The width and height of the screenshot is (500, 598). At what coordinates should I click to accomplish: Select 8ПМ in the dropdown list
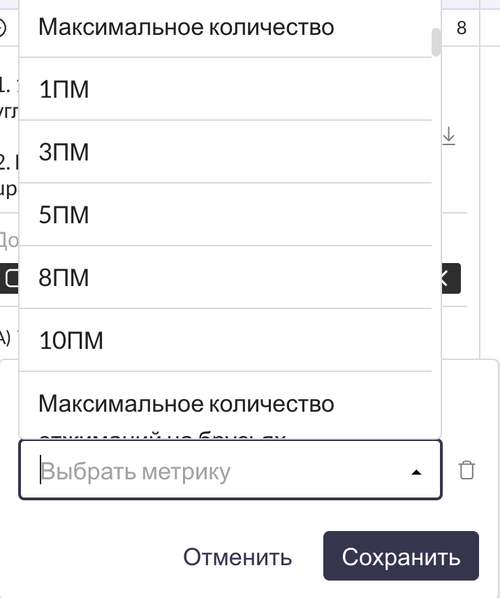[225, 278]
